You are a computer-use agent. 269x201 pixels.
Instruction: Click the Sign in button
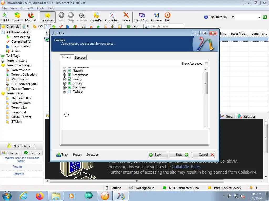point(10,153)
